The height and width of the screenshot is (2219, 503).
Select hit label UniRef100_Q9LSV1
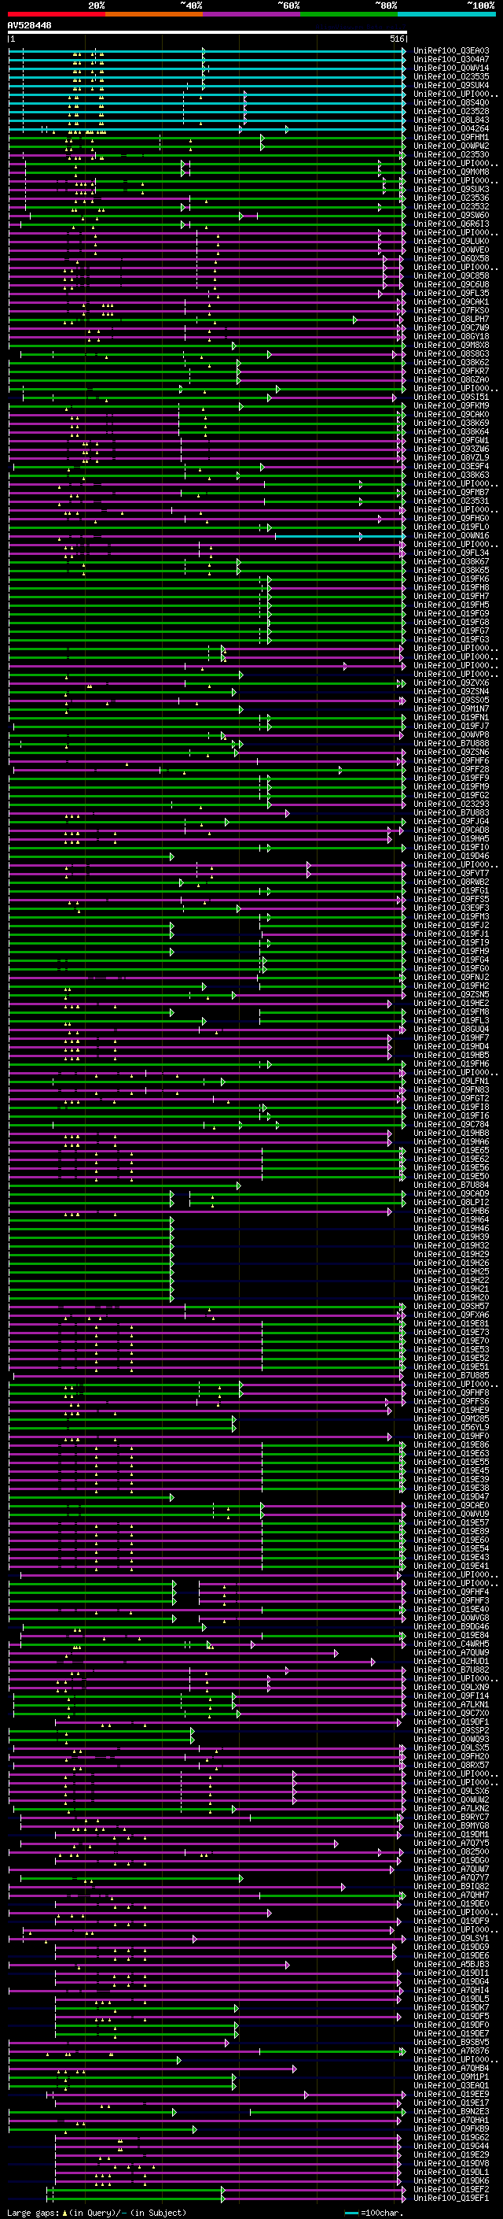[x=451, y=1937]
